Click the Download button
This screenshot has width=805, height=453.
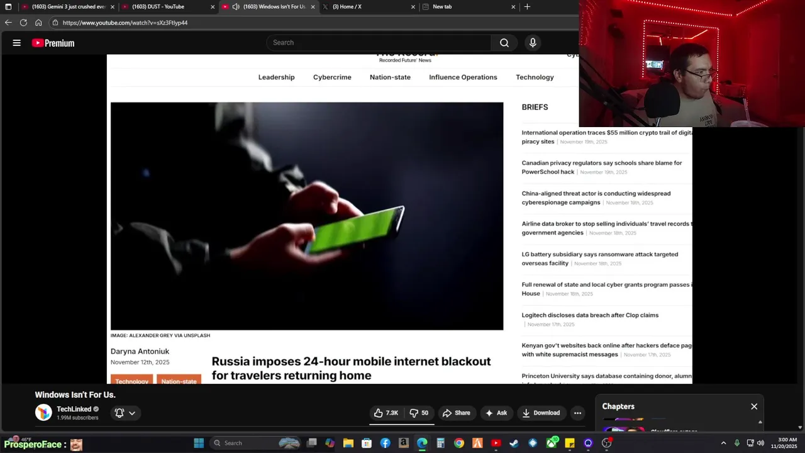[x=541, y=413]
